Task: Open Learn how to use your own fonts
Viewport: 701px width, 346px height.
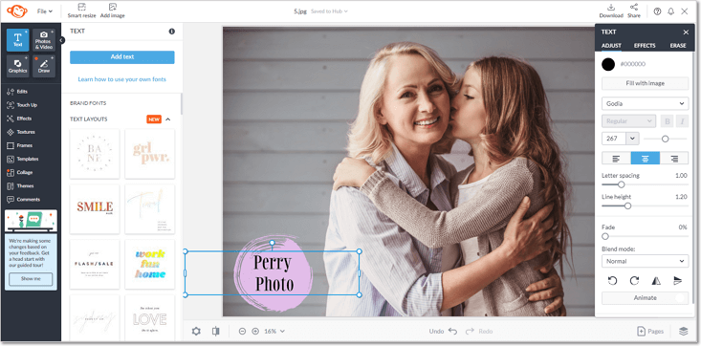Action: coord(122,79)
